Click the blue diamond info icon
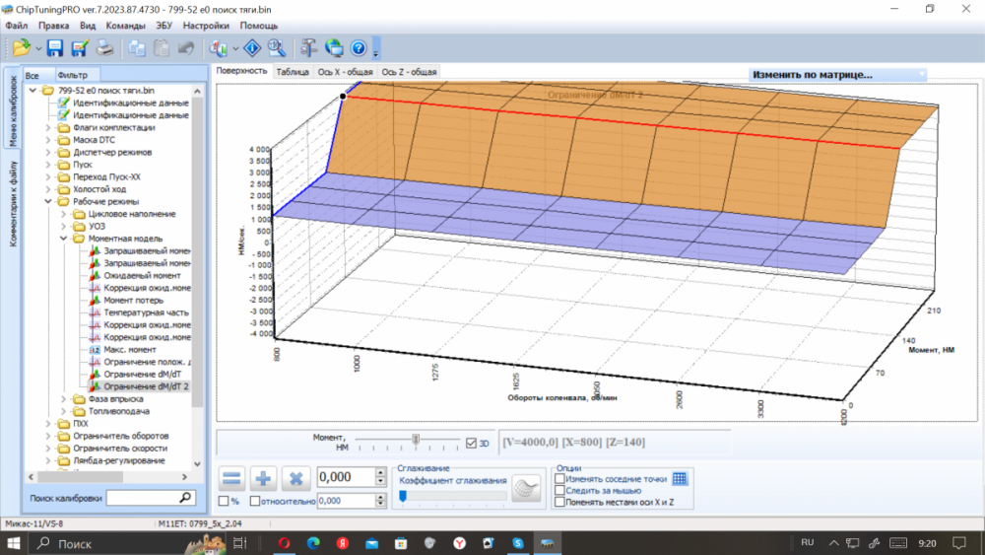 252,47
